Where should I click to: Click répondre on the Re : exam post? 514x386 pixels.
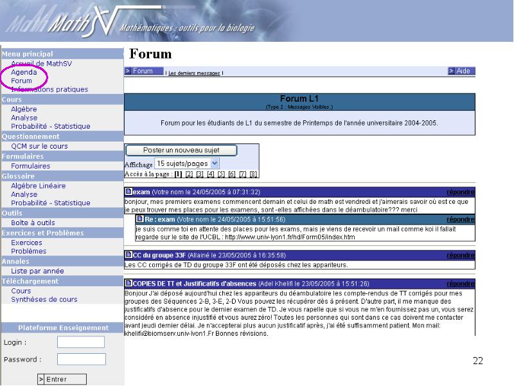tap(460, 219)
